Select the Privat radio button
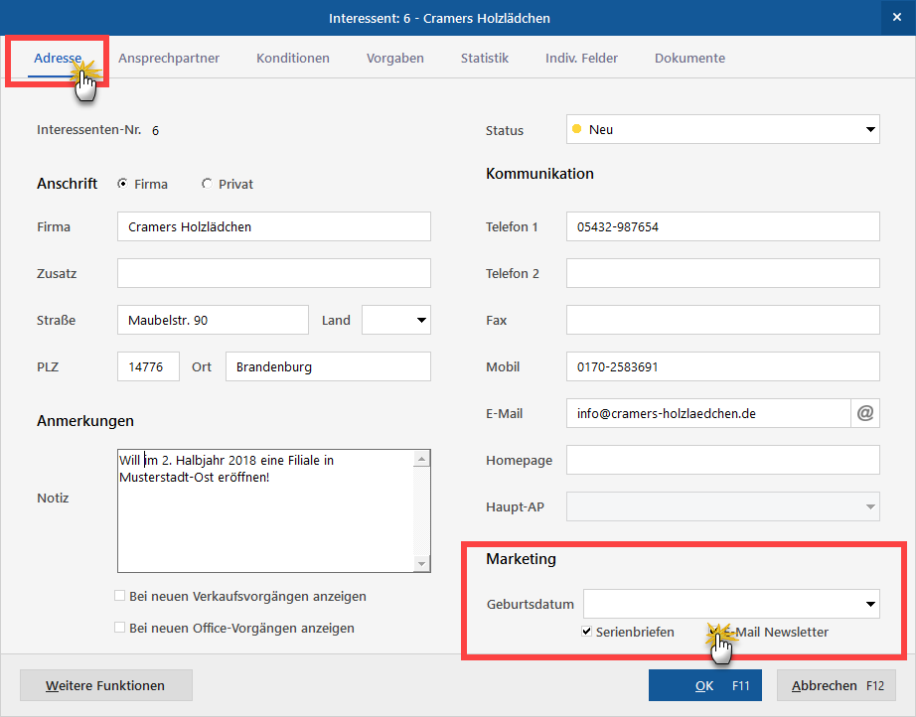 click(207, 184)
